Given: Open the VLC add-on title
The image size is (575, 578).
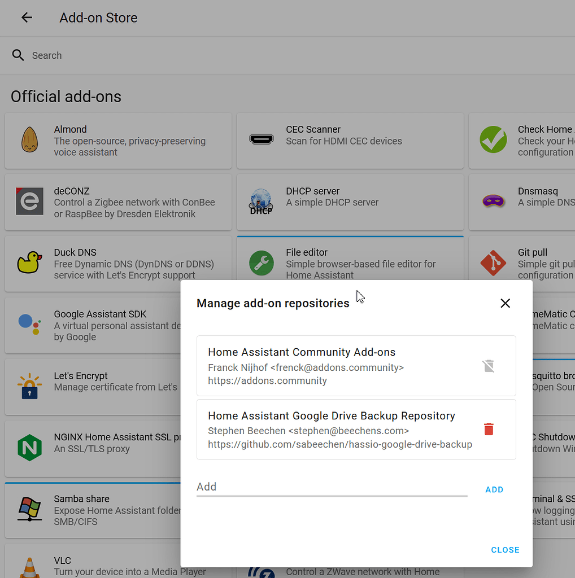Looking at the screenshot, I should pos(62,561).
